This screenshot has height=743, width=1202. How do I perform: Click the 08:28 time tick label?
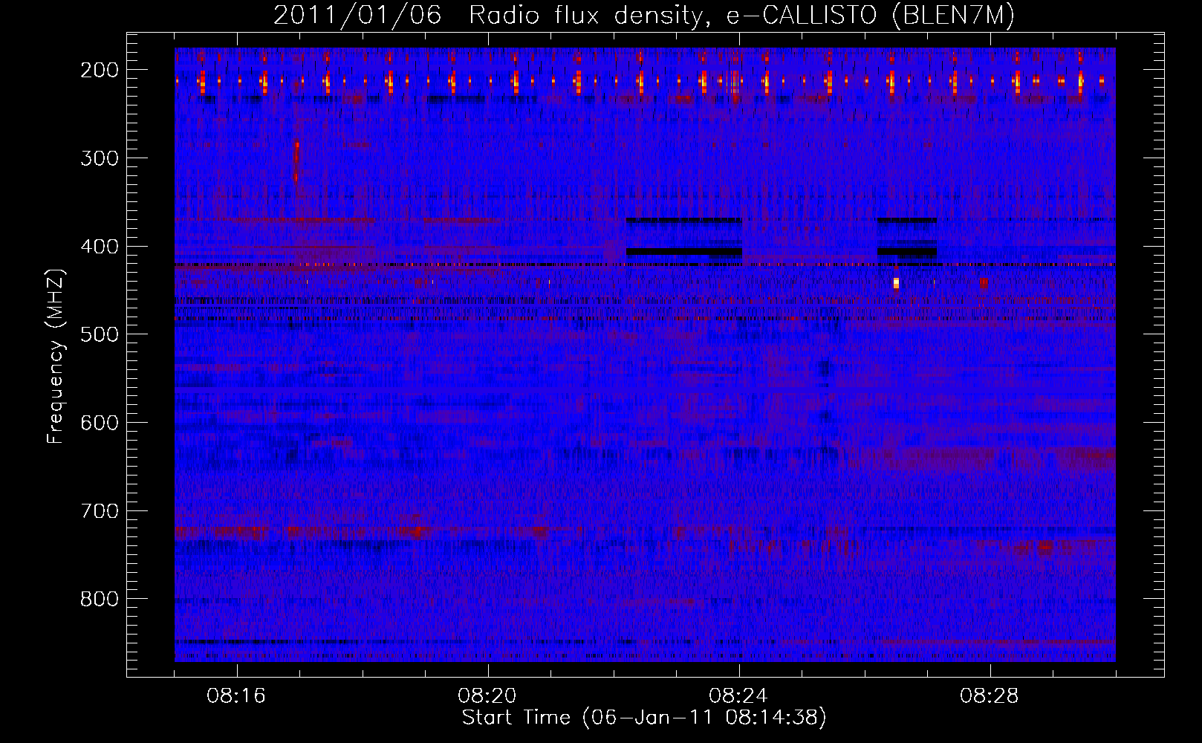click(990, 696)
